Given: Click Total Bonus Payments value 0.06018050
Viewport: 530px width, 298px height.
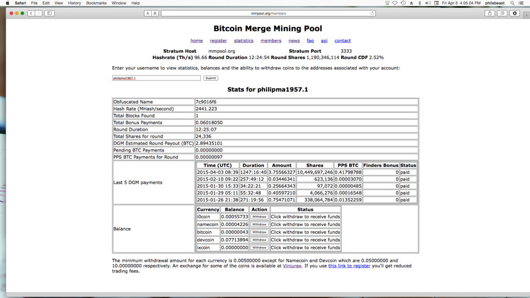Looking at the screenshot, I should [209, 123].
